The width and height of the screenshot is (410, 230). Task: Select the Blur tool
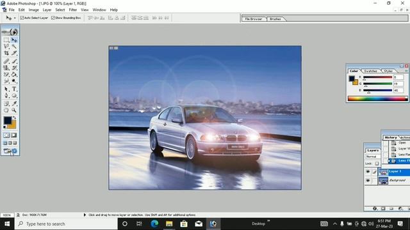tap(6, 81)
